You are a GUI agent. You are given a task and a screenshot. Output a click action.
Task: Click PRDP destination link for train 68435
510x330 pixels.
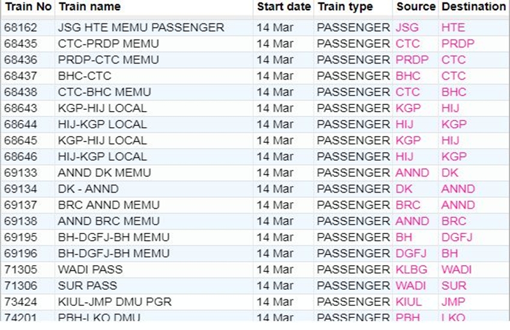[458, 44]
